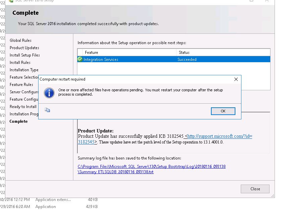
Task: Select the Product Updates step
Action: pos(24,48)
